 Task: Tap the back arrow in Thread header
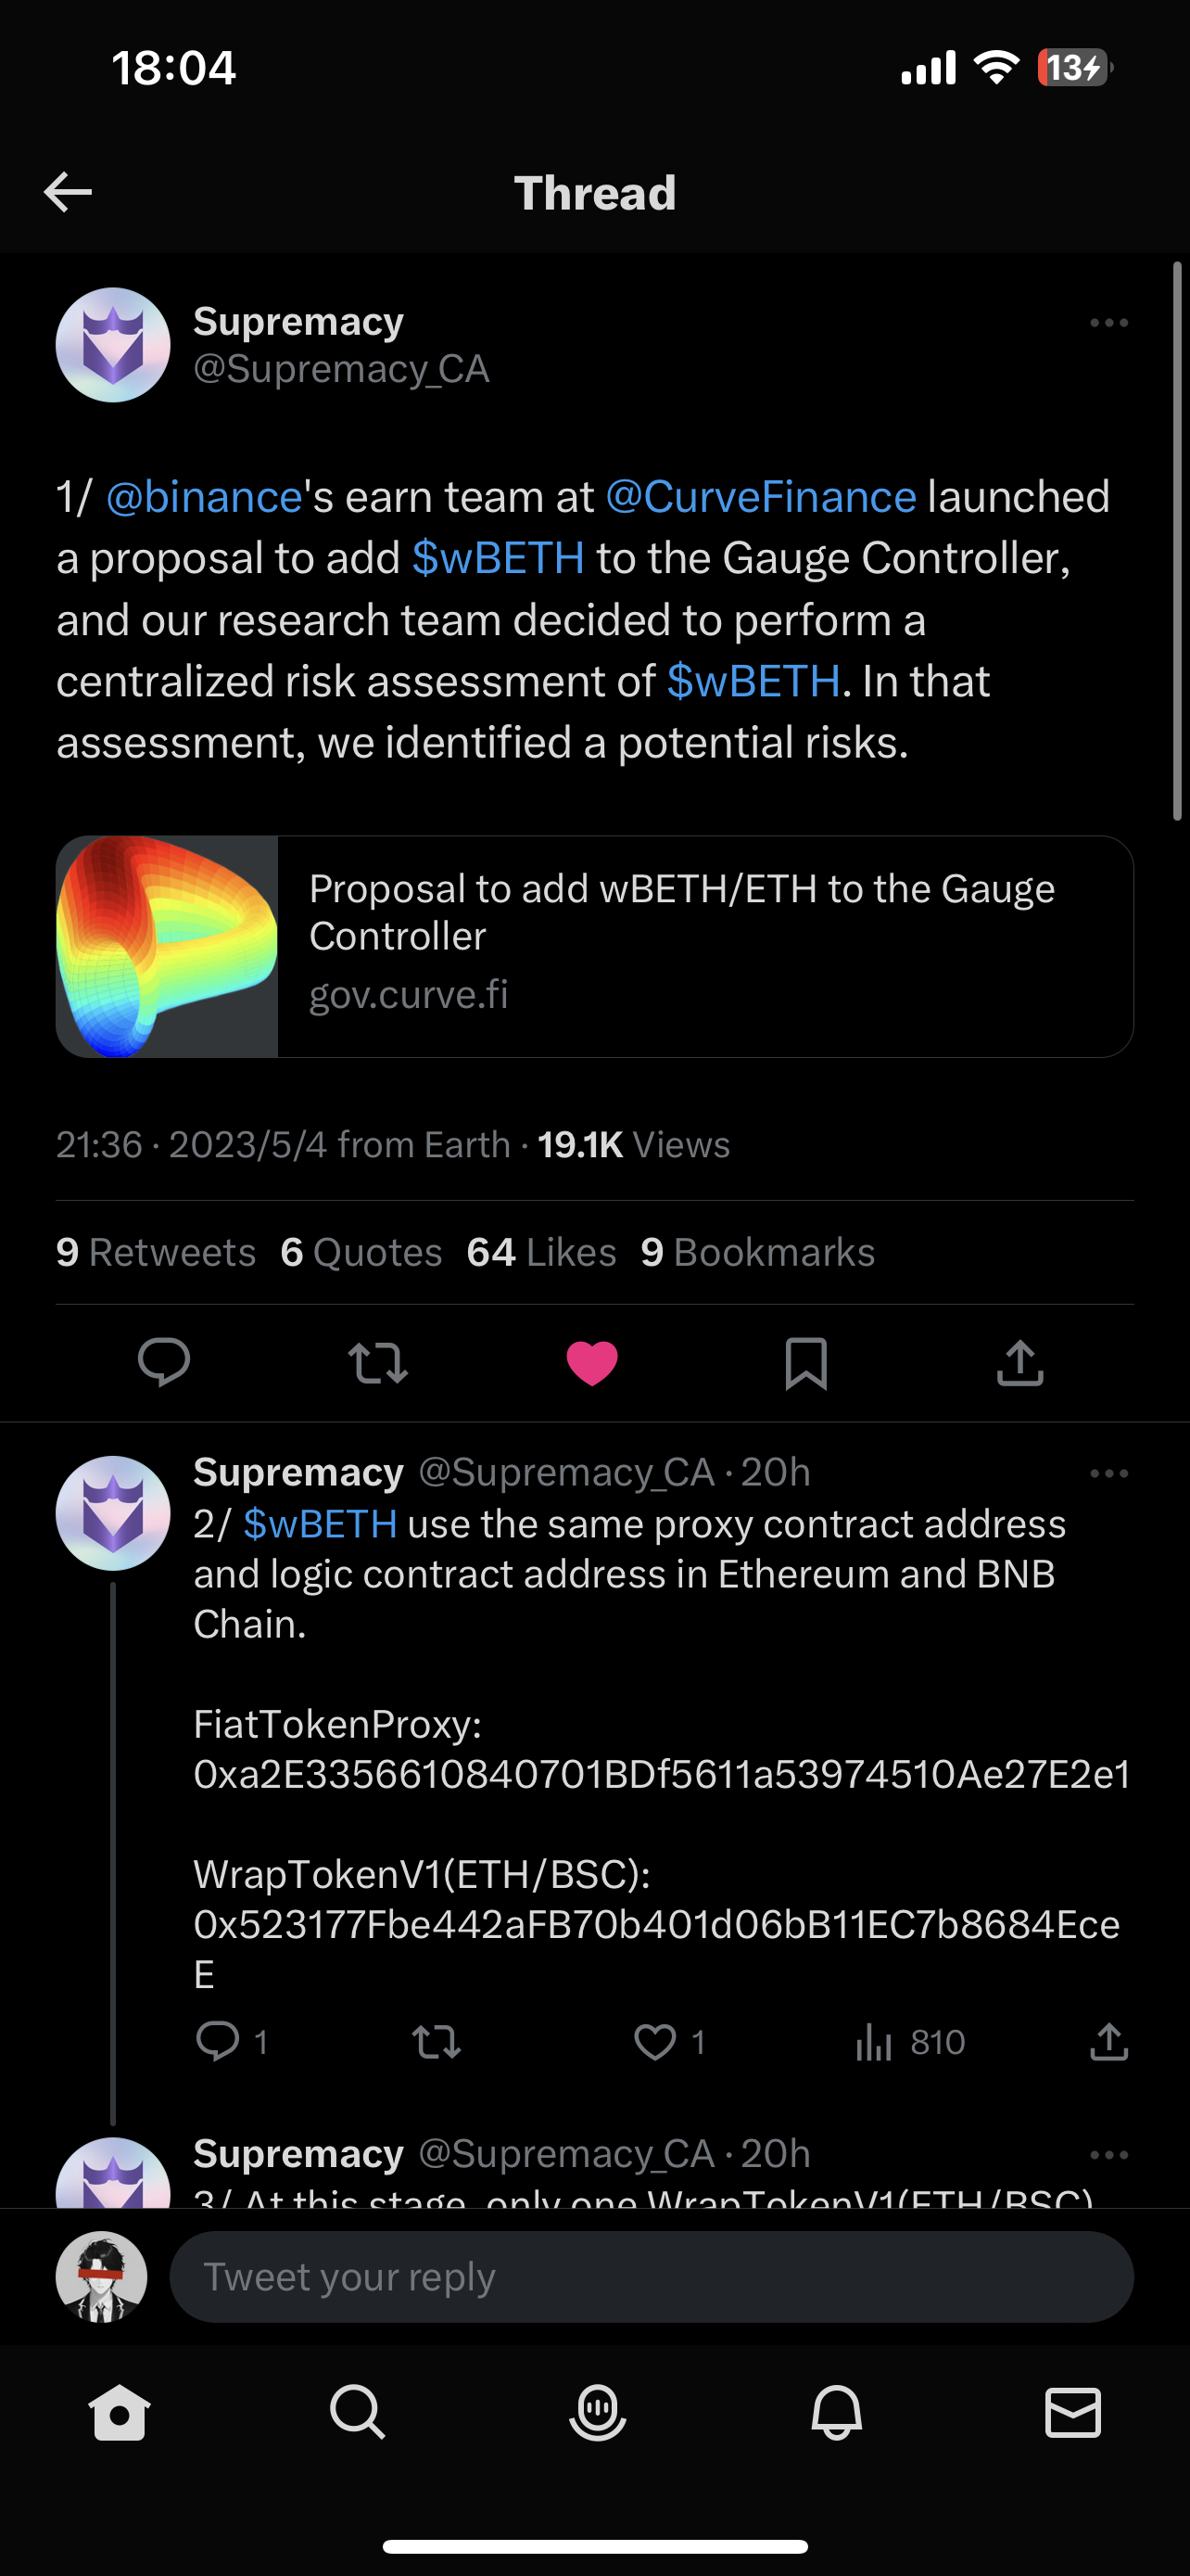(x=68, y=192)
